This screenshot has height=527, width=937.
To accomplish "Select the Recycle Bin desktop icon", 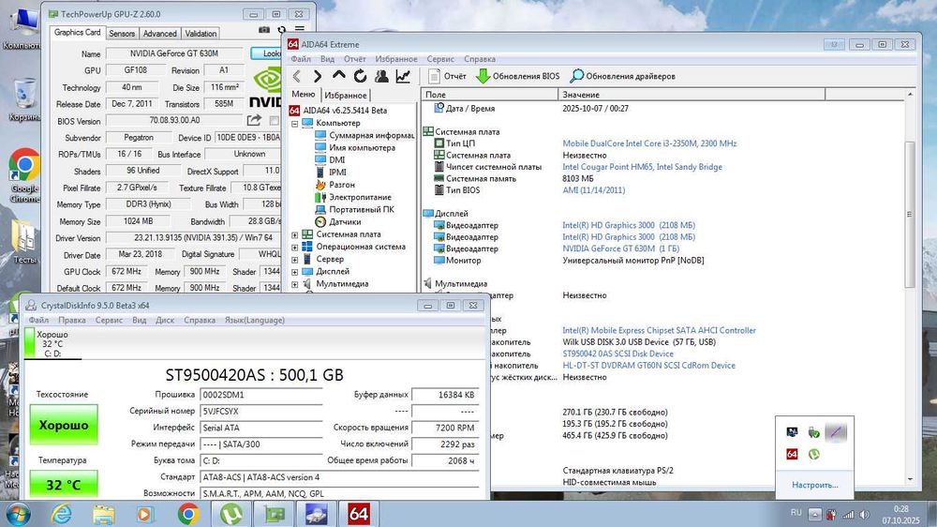I will point(24,99).
